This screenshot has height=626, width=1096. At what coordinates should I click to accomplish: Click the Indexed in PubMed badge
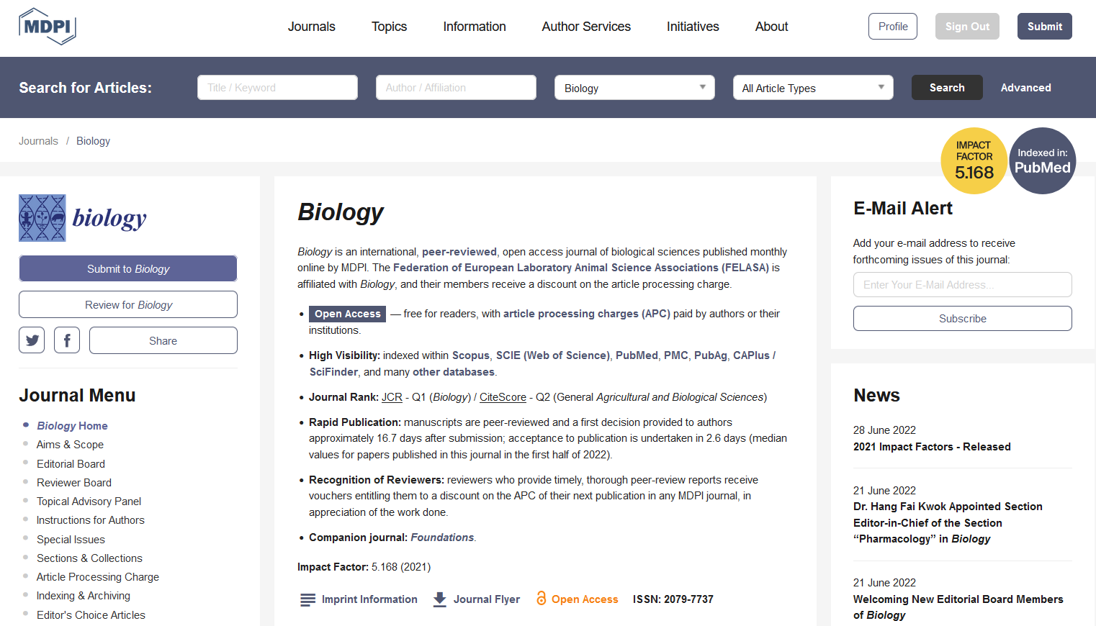[1042, 161]
